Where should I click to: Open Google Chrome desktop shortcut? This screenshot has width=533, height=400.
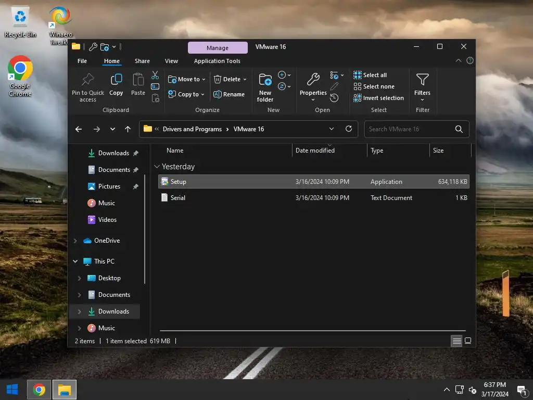tap(20, 76)
